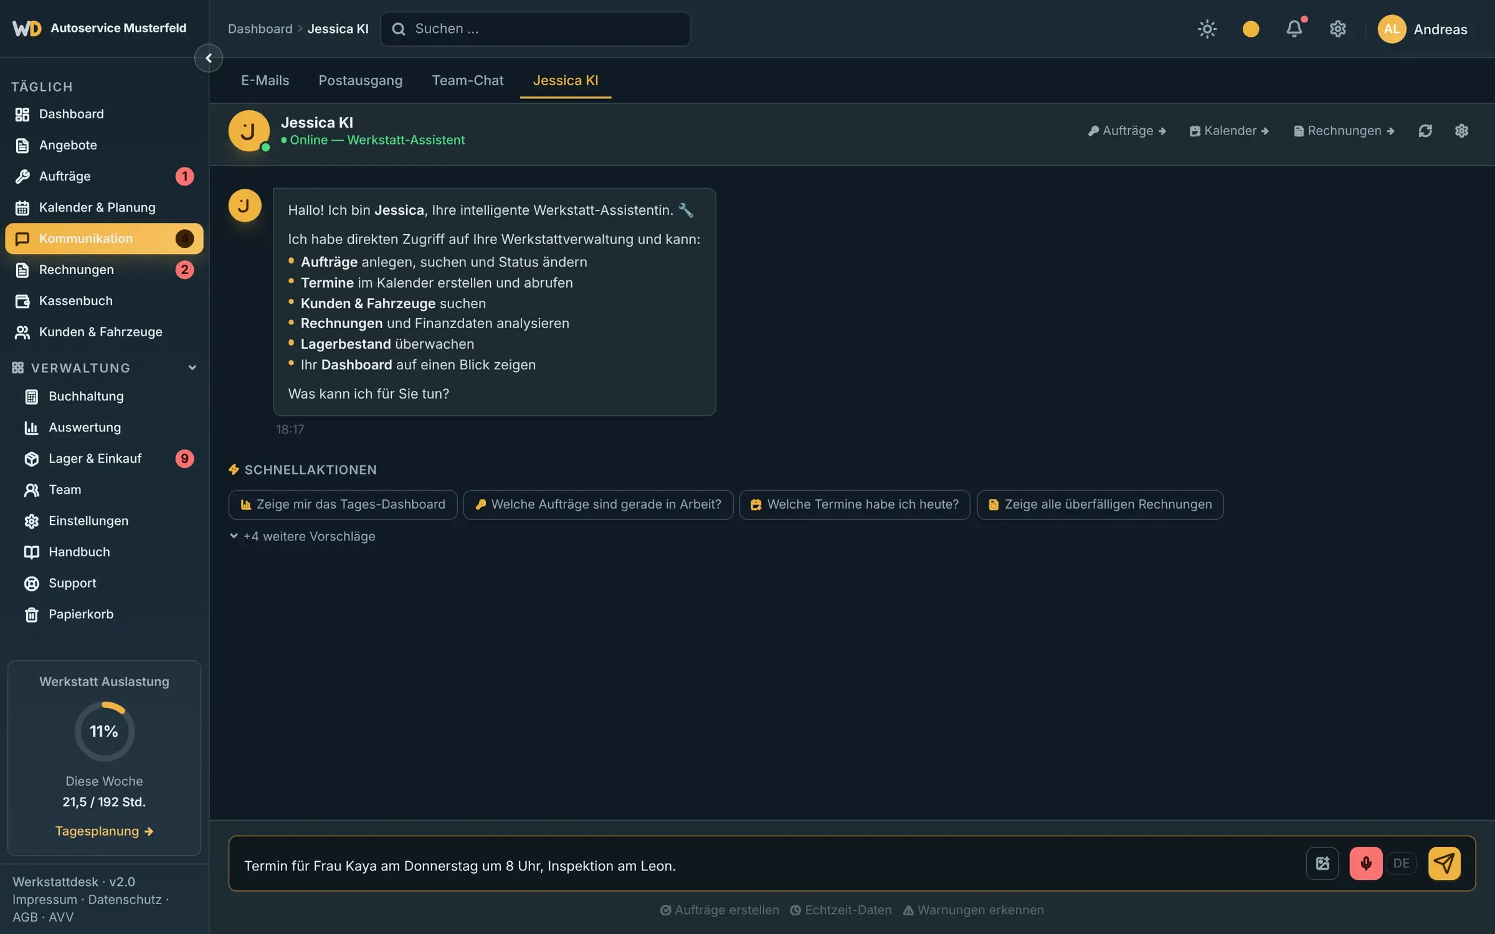Refresh the Jessica KI chat
1495x934 pixels.
tap(1425, 131)
